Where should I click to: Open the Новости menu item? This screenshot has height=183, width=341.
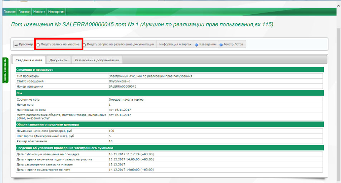pos(39,12)
